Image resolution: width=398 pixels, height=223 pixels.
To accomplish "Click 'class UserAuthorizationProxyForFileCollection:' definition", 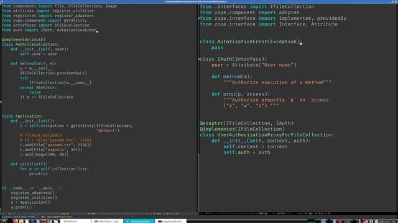I will (x=267, y=135).
